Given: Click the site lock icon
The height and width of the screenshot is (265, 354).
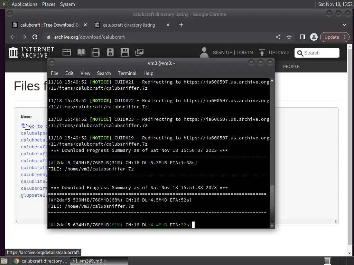Looking at the screenshot, I should pos(48,37).
